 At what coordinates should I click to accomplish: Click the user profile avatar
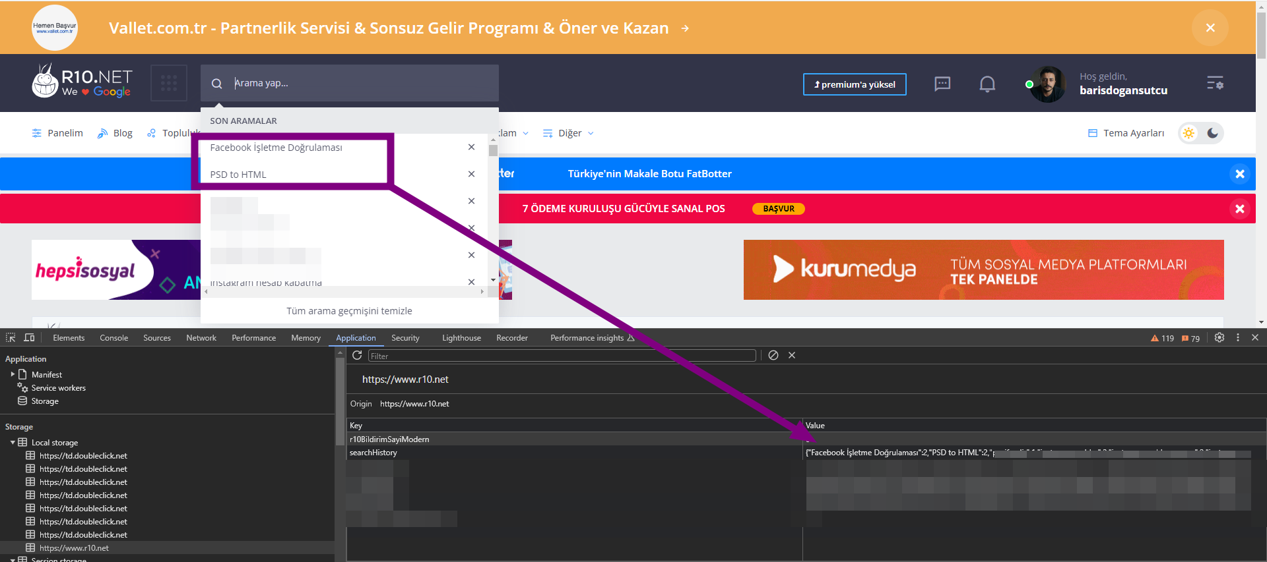[1048, 84]
